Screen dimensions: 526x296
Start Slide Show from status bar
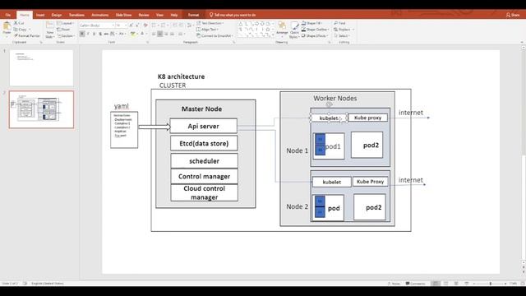[x=467, y=284]
